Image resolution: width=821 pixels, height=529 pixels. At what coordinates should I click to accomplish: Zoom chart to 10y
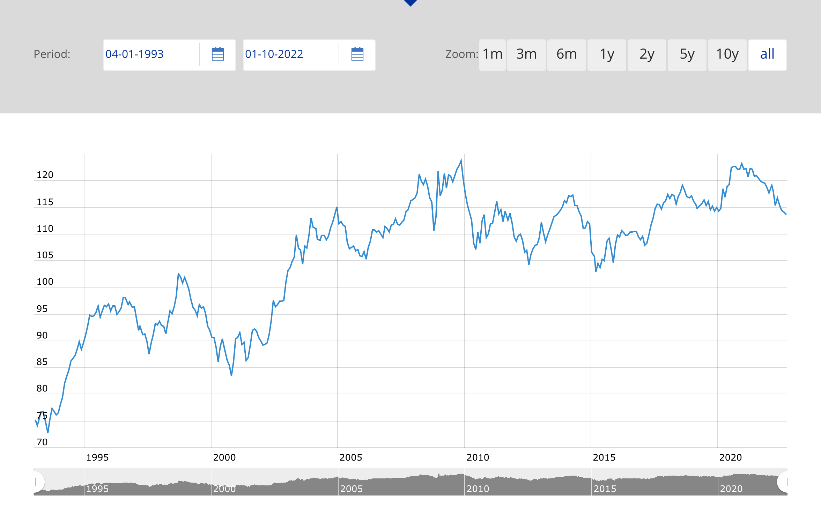727,55
